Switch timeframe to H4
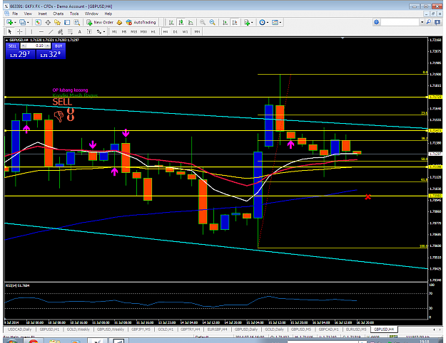446x343 pixels. point(166,32)
